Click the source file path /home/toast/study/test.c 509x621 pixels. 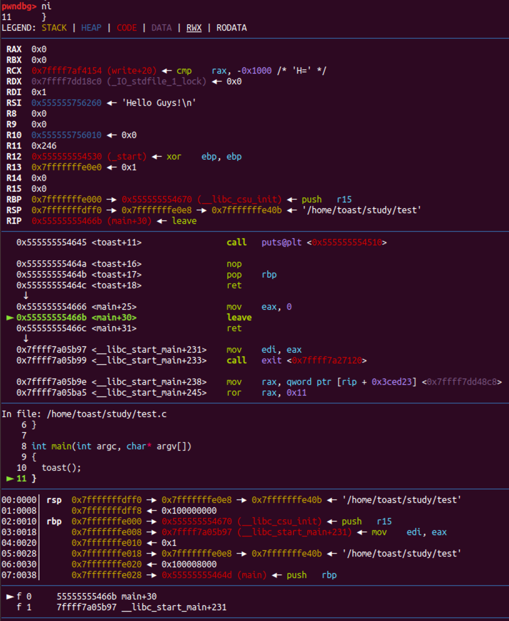107,414
